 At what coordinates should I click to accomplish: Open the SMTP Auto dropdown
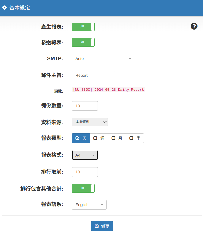(x=103, y=59)
